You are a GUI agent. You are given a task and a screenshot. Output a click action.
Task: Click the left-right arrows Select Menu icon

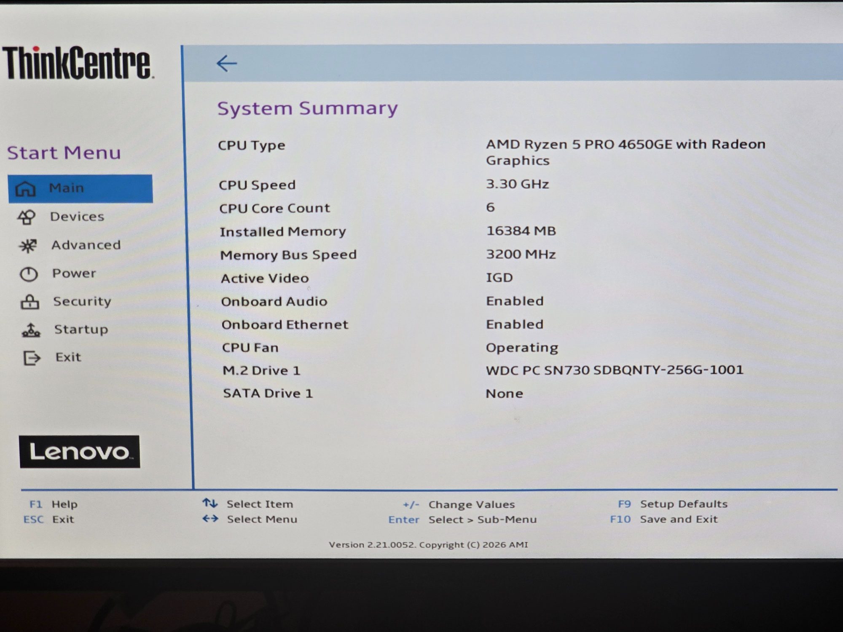(210, 519)
